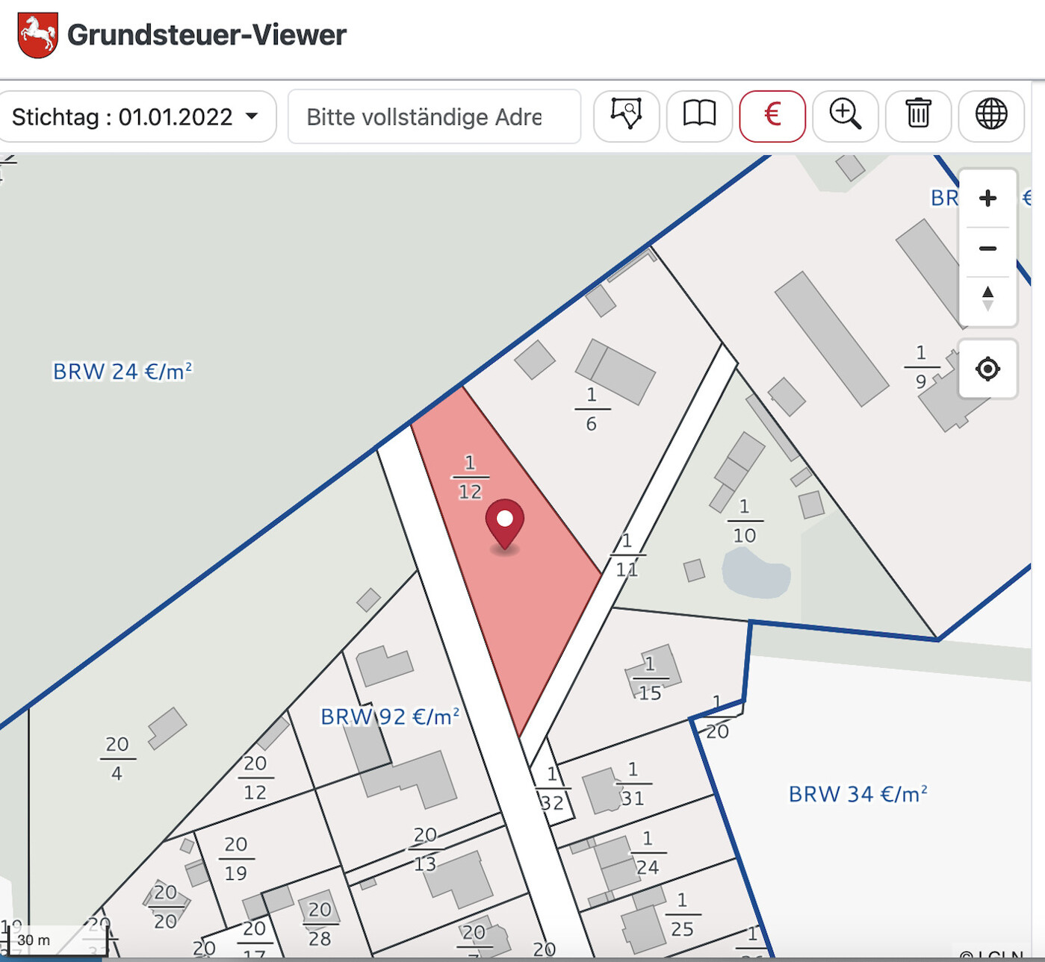Screen dimensions: 1045x962
Task: Expand the Stichtag 01.01.2022 dropdown
Action: point(136,117)
